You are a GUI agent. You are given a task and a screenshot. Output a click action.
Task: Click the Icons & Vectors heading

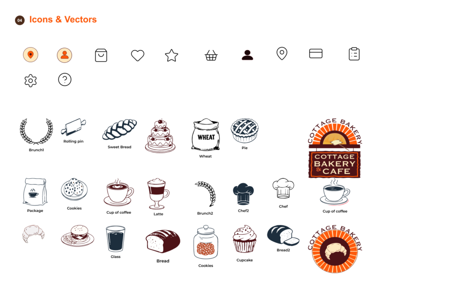[63, 19]
